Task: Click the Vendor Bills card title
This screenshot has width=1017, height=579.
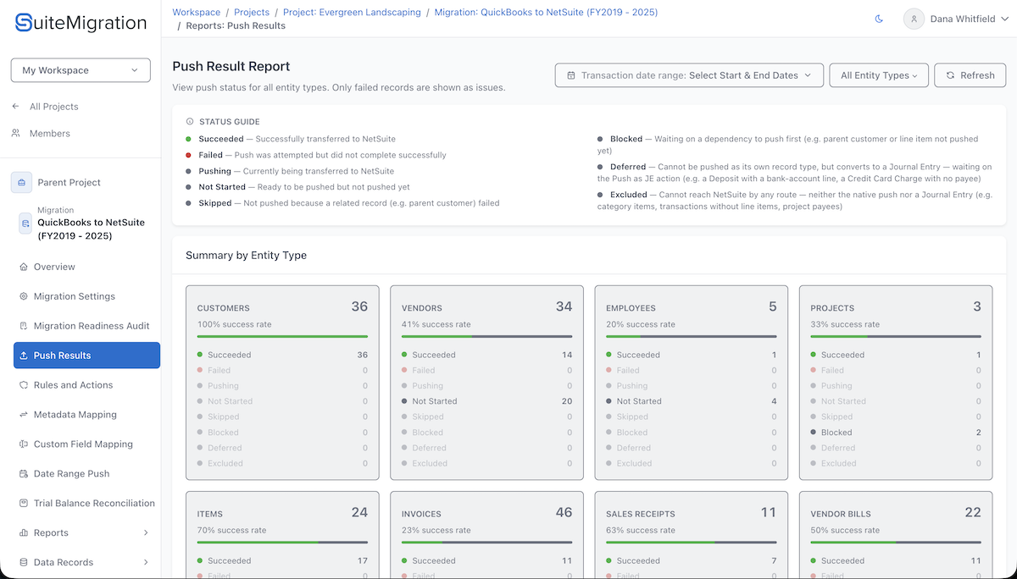Action: (x=841, y=514)
